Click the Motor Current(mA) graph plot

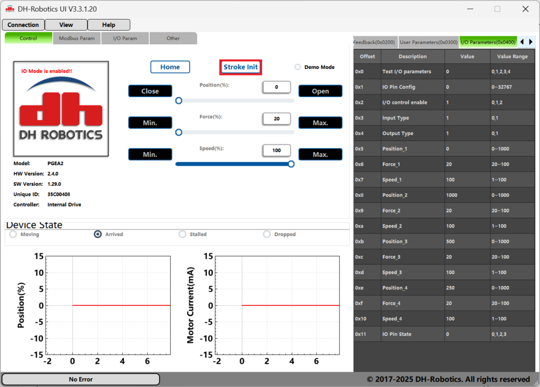point(277,305)
